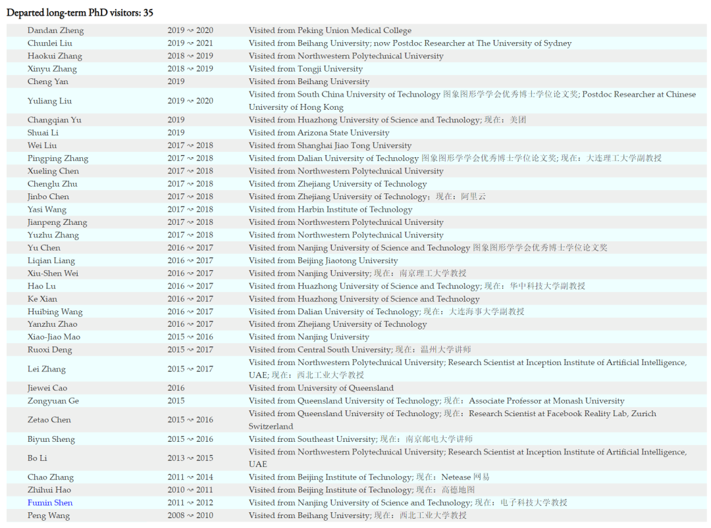Select the name Ruoxi Deng
The height and width of the screenshot is (528, 711).
tap(49, 350)
